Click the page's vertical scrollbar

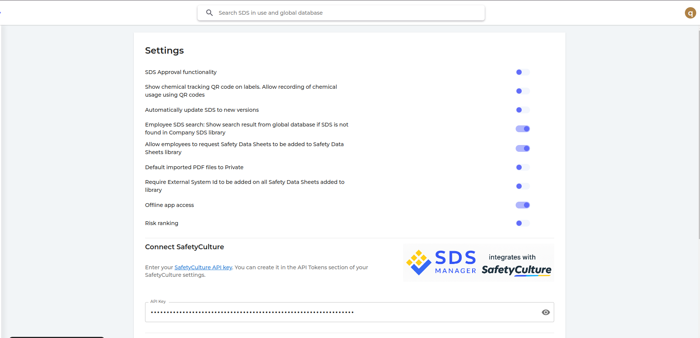pos(698,132)
